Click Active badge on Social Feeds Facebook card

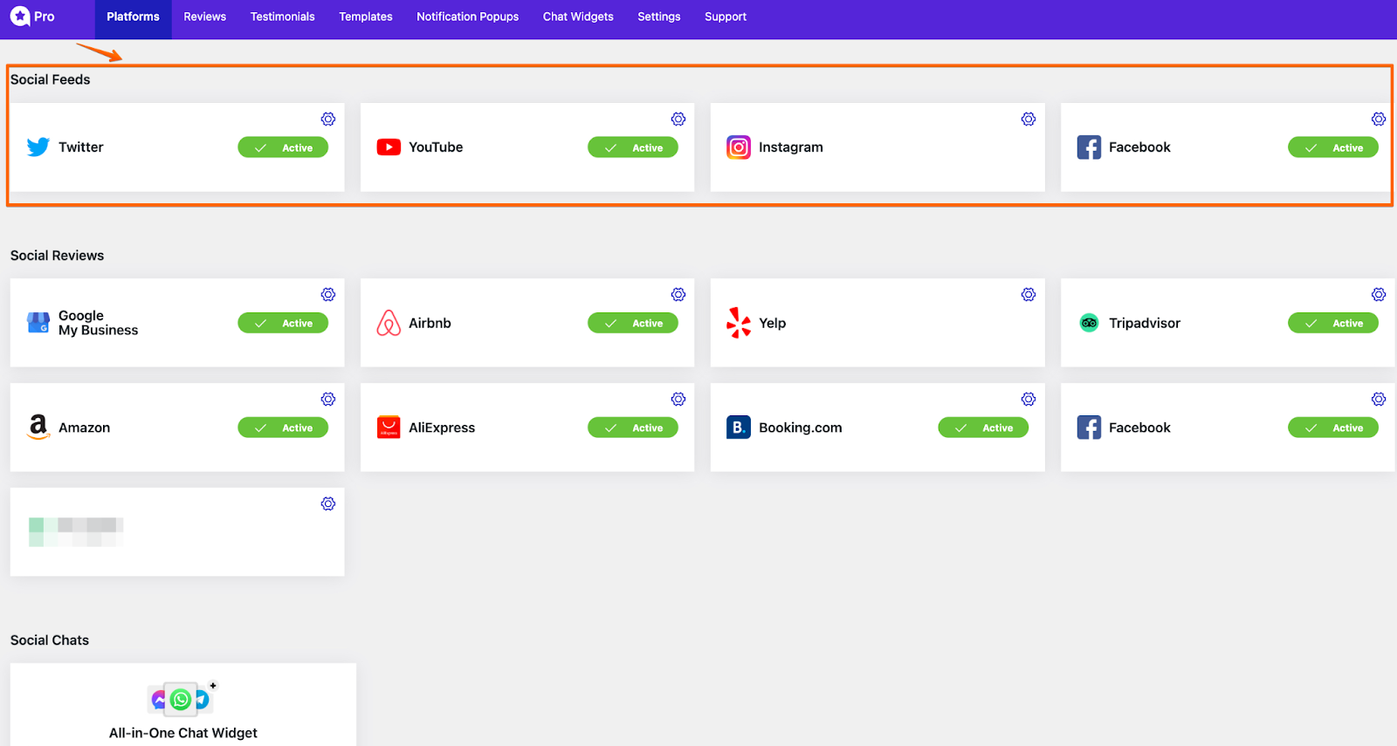(1333, 147)
